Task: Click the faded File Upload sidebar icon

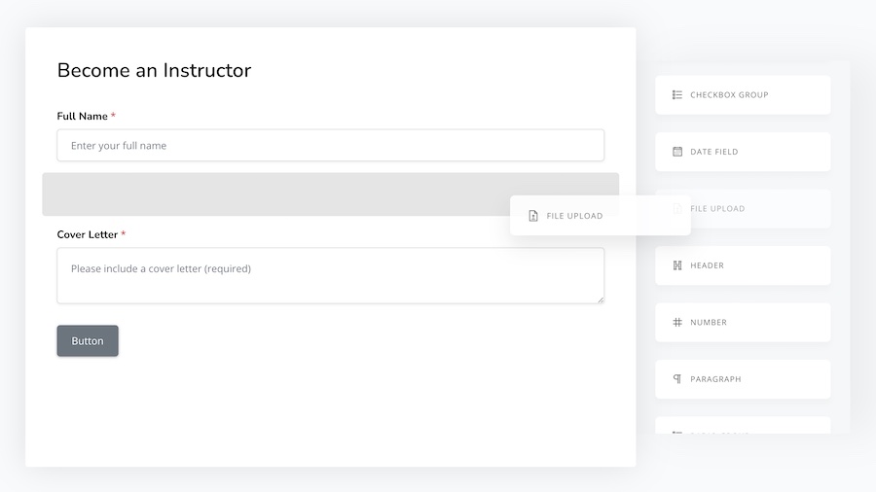Action: pyautogui.click(x=677, y=209)
